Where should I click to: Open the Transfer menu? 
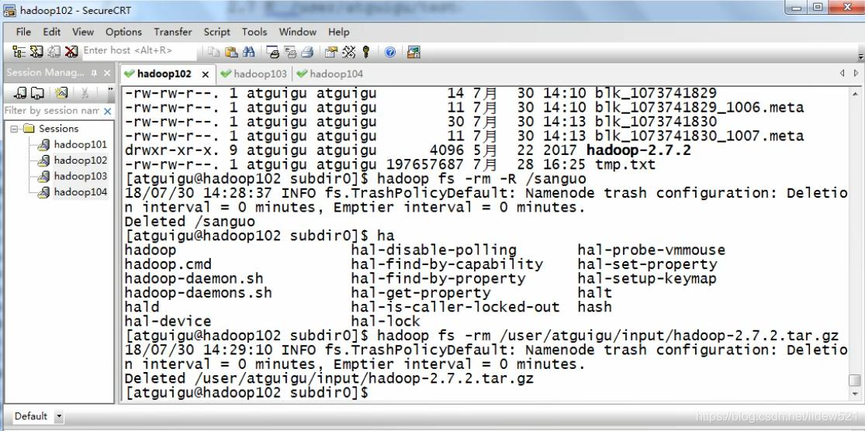click(x=173, y=32)
